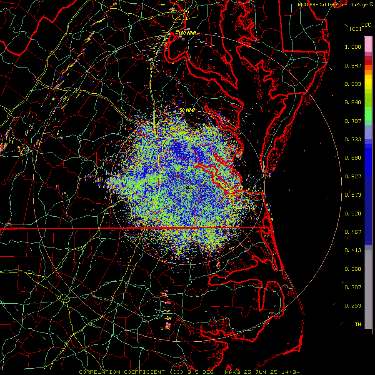Click the 0.413 scale value

click(353, 250)
